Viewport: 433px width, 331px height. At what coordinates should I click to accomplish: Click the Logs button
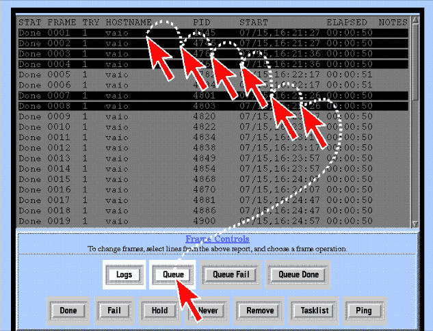(124, 275)
